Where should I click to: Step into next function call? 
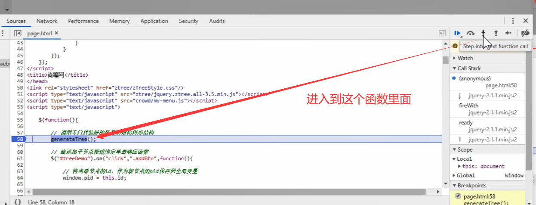pyautogui.click(x=483, y=33)
